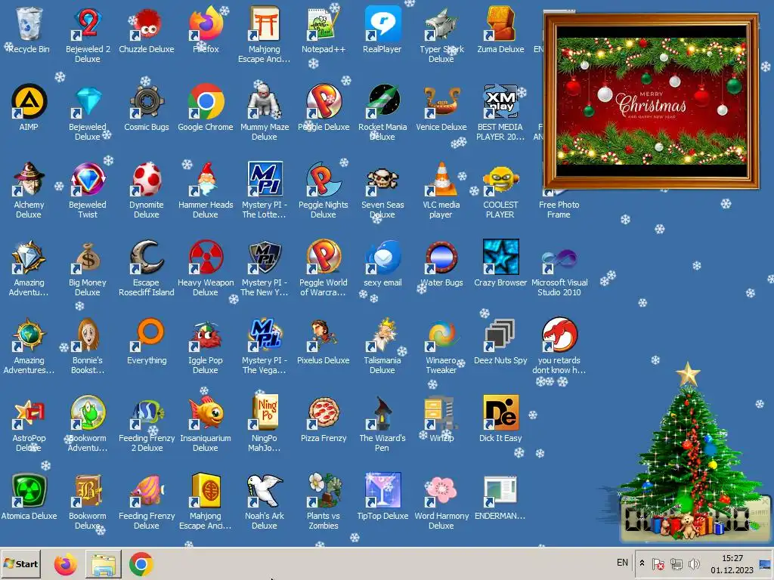Select the VLC media player cone icon
Viewport: 774px width, 580px height.
pos(441,179)
